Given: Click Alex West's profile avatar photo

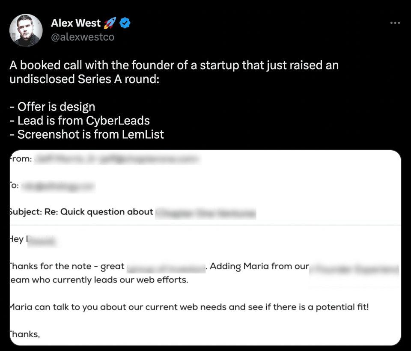Looking at the screenshot, I should click(26, 30).
